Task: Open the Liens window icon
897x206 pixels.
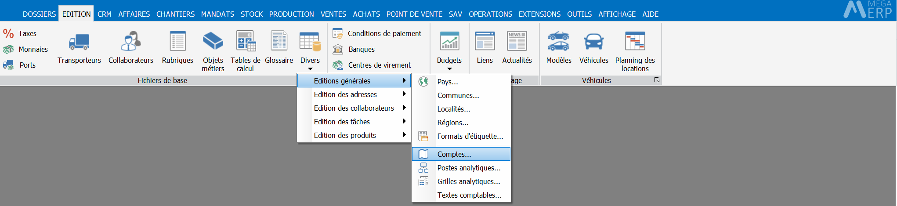Action: (485, 42)
